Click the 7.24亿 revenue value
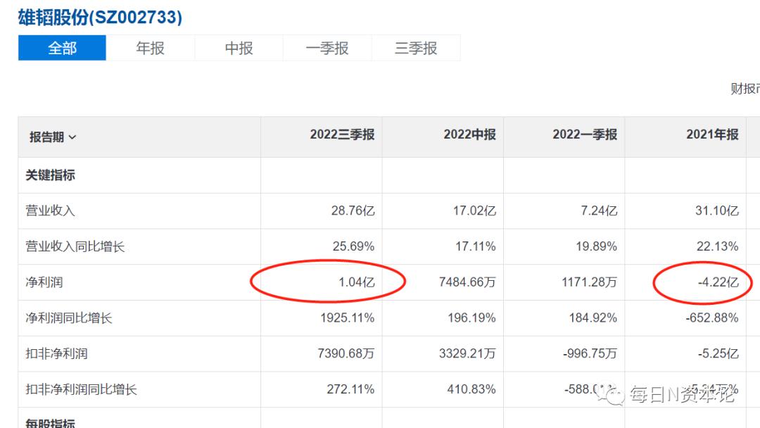 pos(599,211)
